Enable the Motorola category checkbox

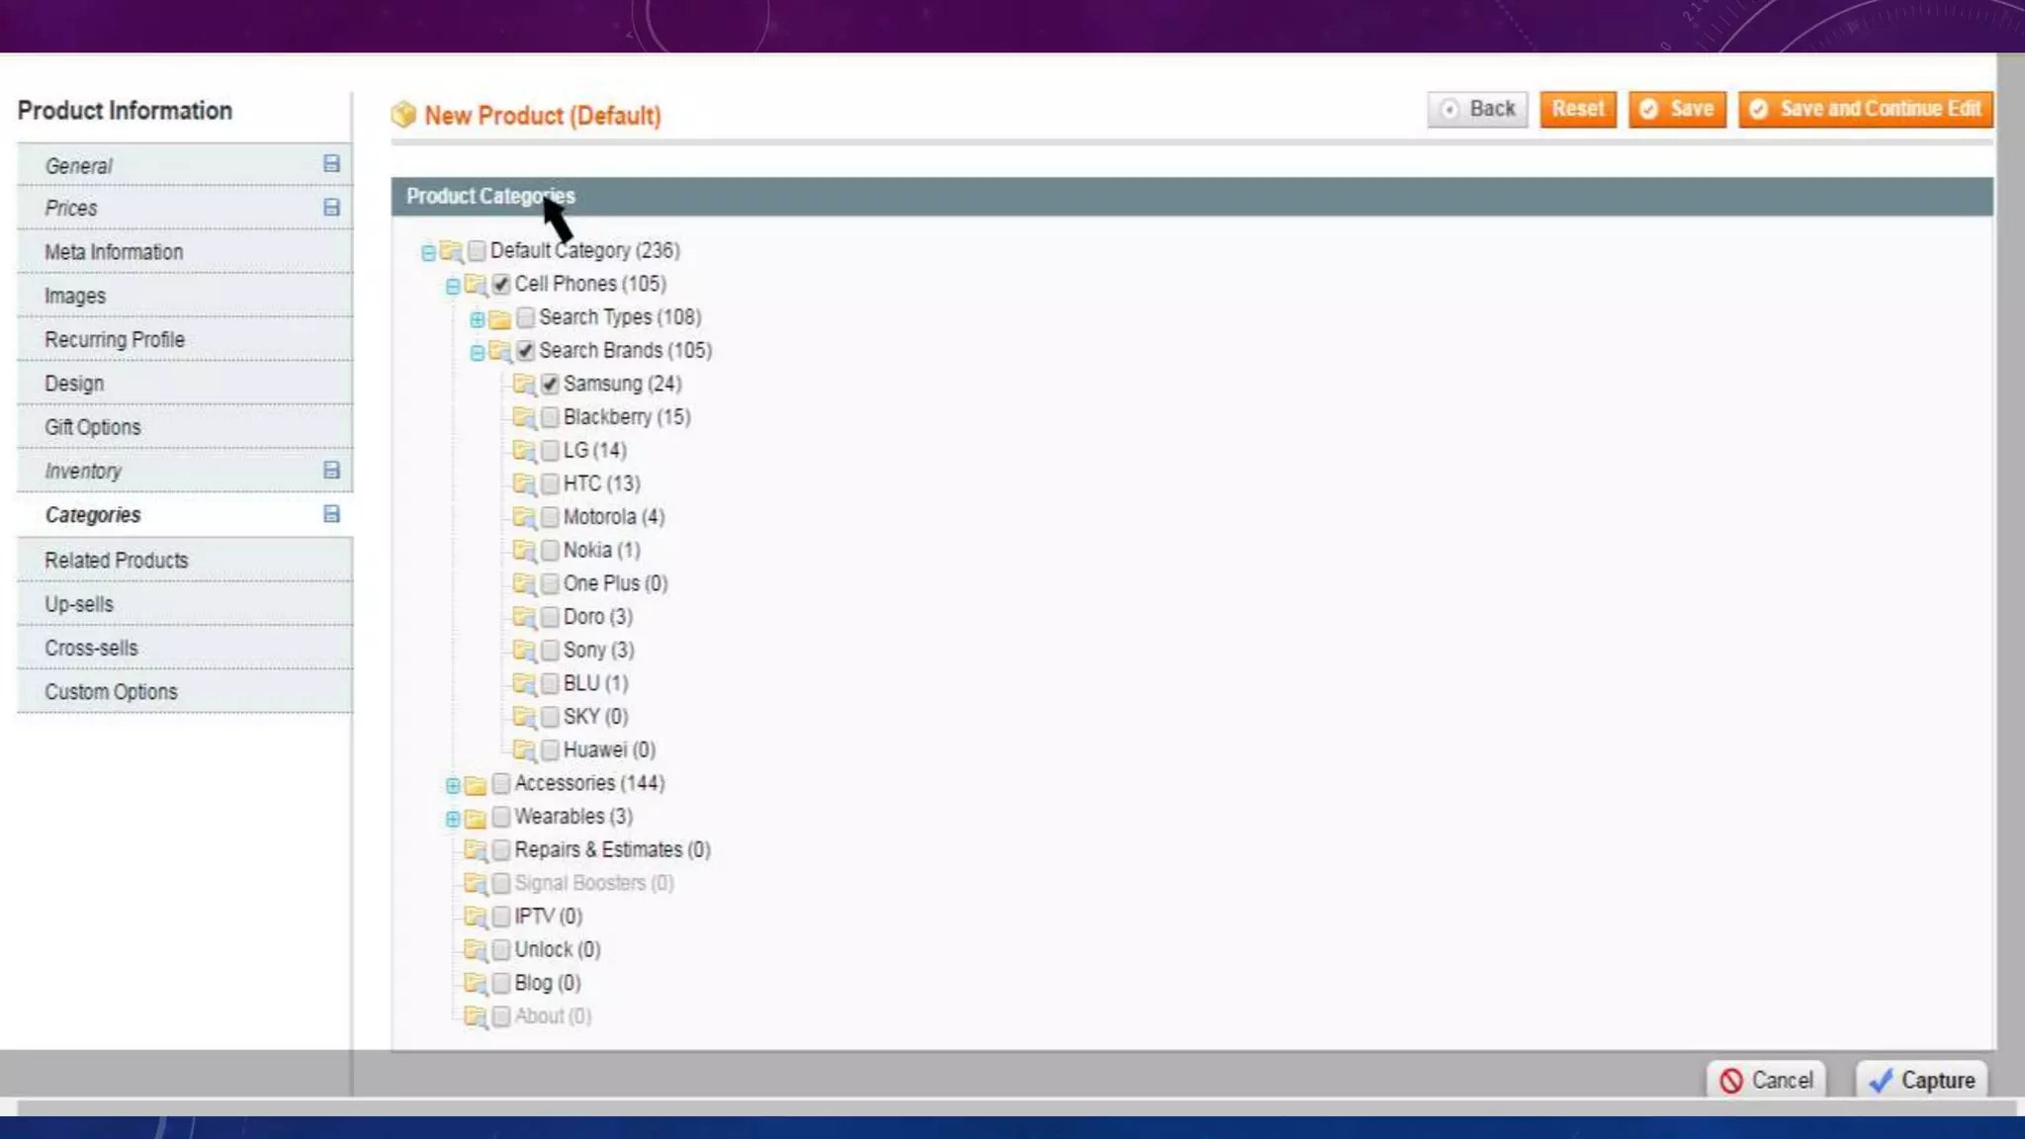click(550, 517)
